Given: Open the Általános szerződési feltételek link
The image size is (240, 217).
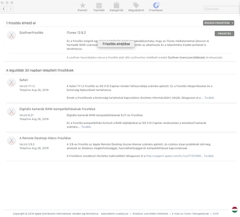Looking at the screenshot, I should click(x=150, y=213).
